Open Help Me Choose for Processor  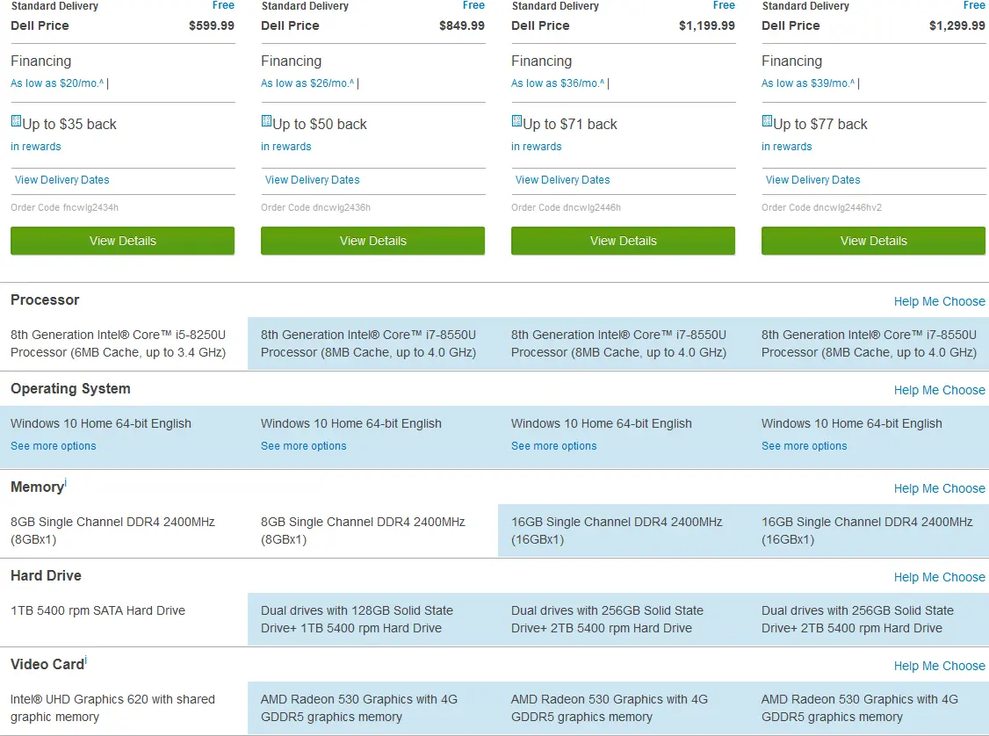(x=939, y=301)
